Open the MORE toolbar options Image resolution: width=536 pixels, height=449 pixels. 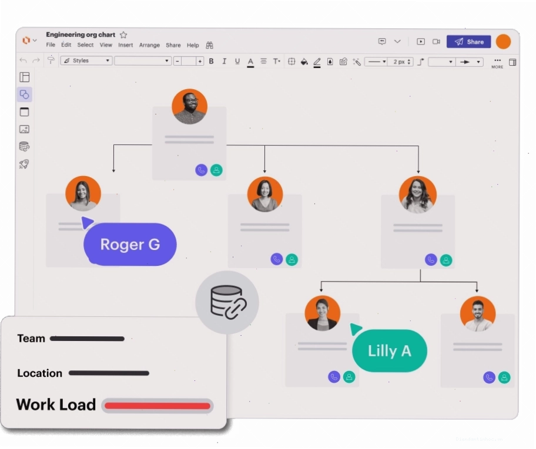[x=497, y=63]
